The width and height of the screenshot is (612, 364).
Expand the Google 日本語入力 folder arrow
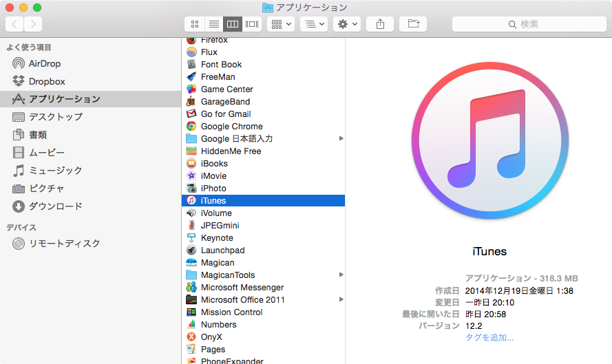341,138
